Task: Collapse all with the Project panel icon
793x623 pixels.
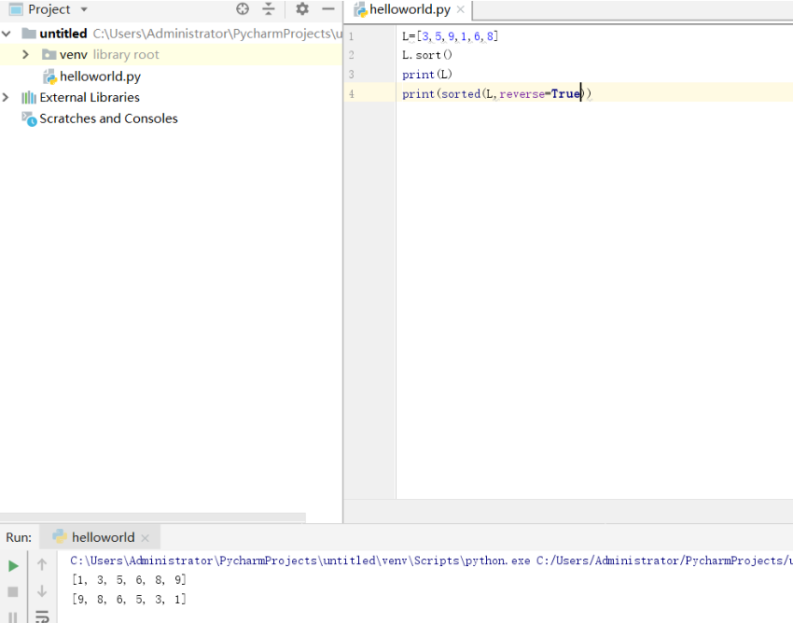Action: click(x=269, y=8)
